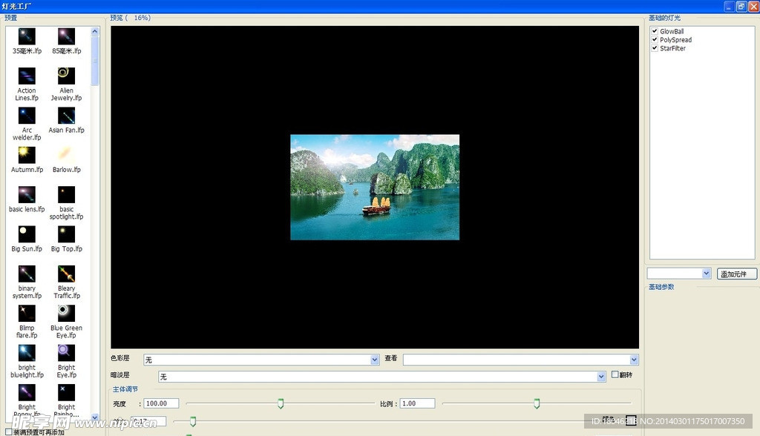
Task: Uncheck the GlowBall light element
Action: pyautogui.click(x=655, y=31)
